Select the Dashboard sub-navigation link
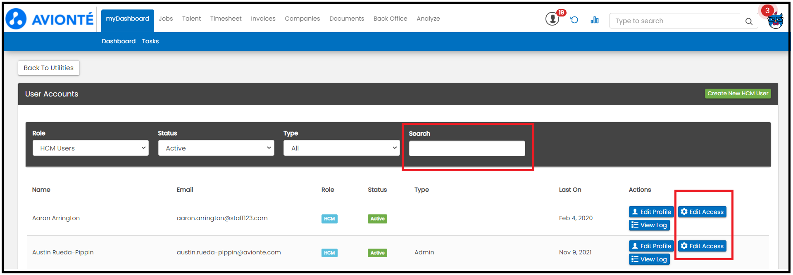The image size is (793, 275). (119, 41)
